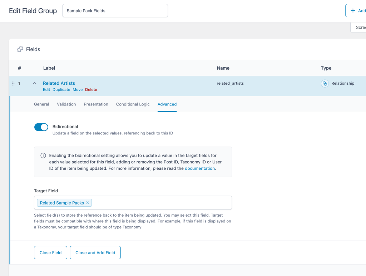Click the info icon in the notice box

(43, 156)
